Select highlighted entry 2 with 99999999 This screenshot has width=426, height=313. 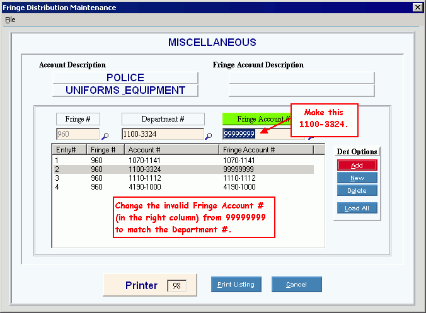[183, 169]
